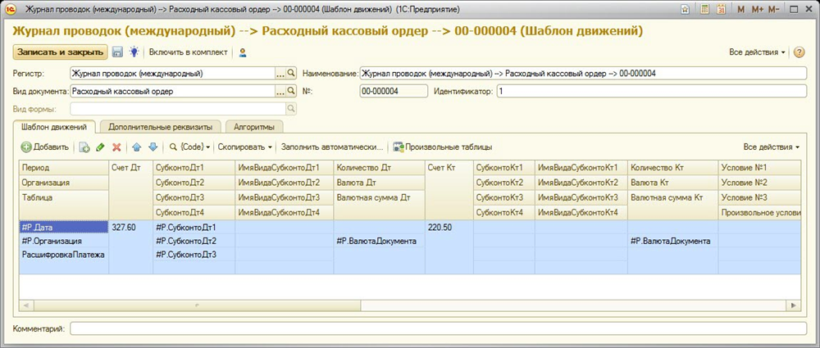Screen dimensions: 820x348
Task: Click the light bulb icon in toolbar
Action: 134,52
